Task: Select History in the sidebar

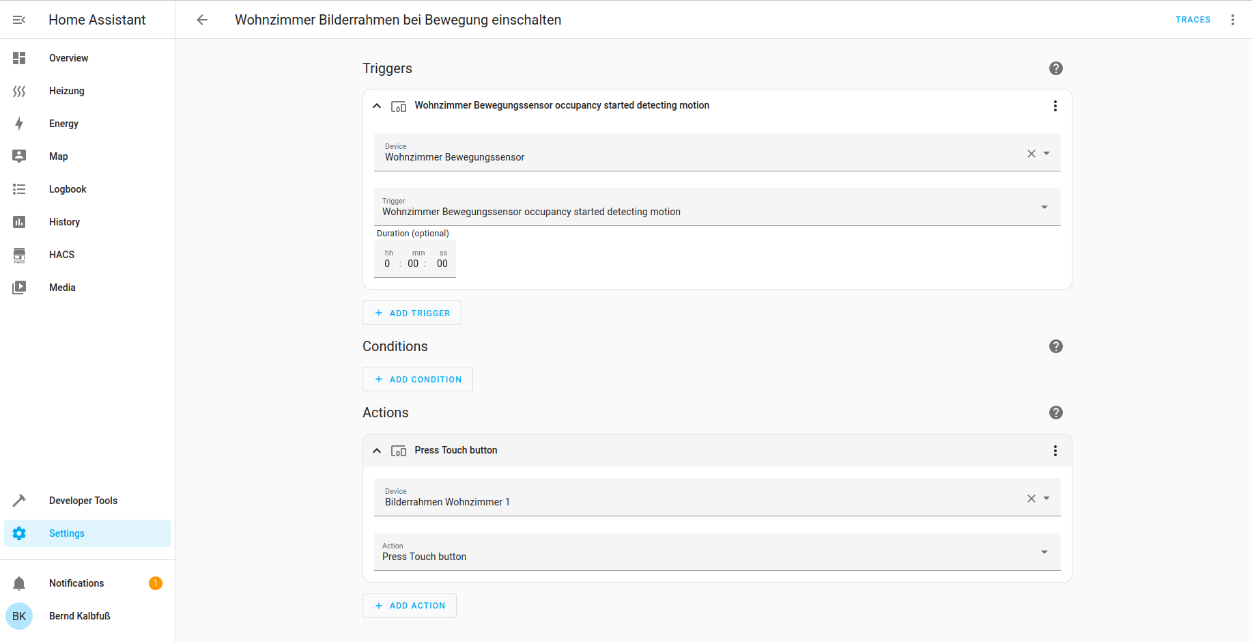Action: pos(87,222)
